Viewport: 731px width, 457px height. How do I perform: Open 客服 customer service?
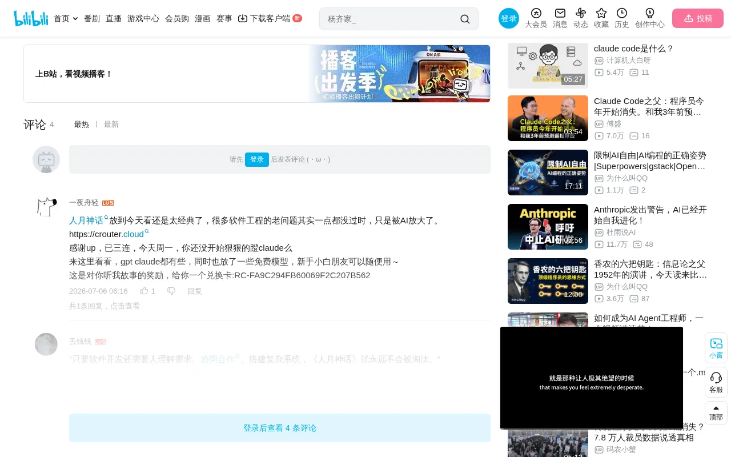(716, 382)
